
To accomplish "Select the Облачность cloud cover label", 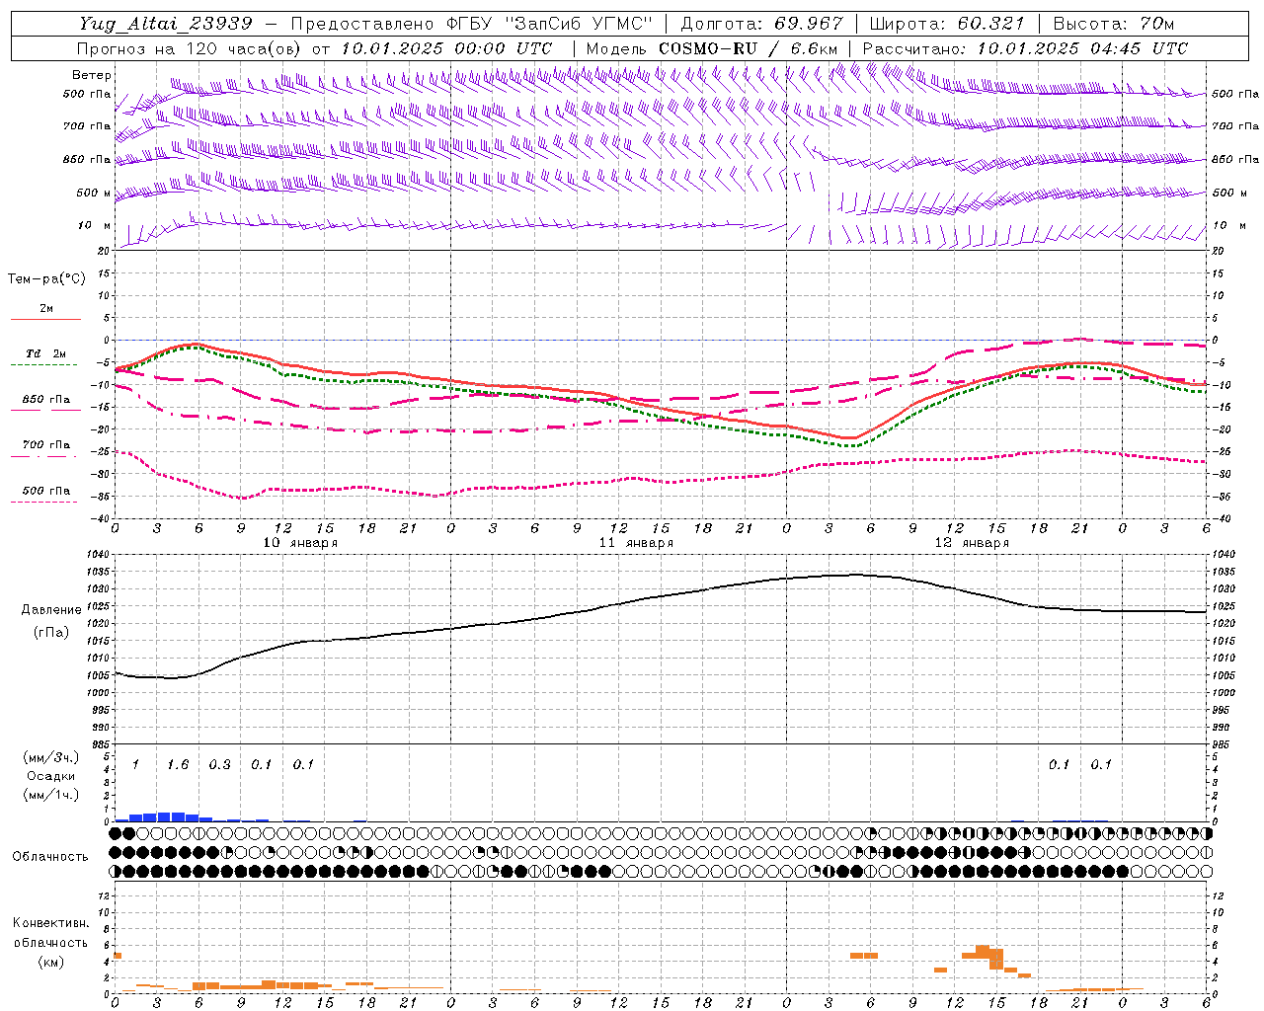I will coord(50,856).
